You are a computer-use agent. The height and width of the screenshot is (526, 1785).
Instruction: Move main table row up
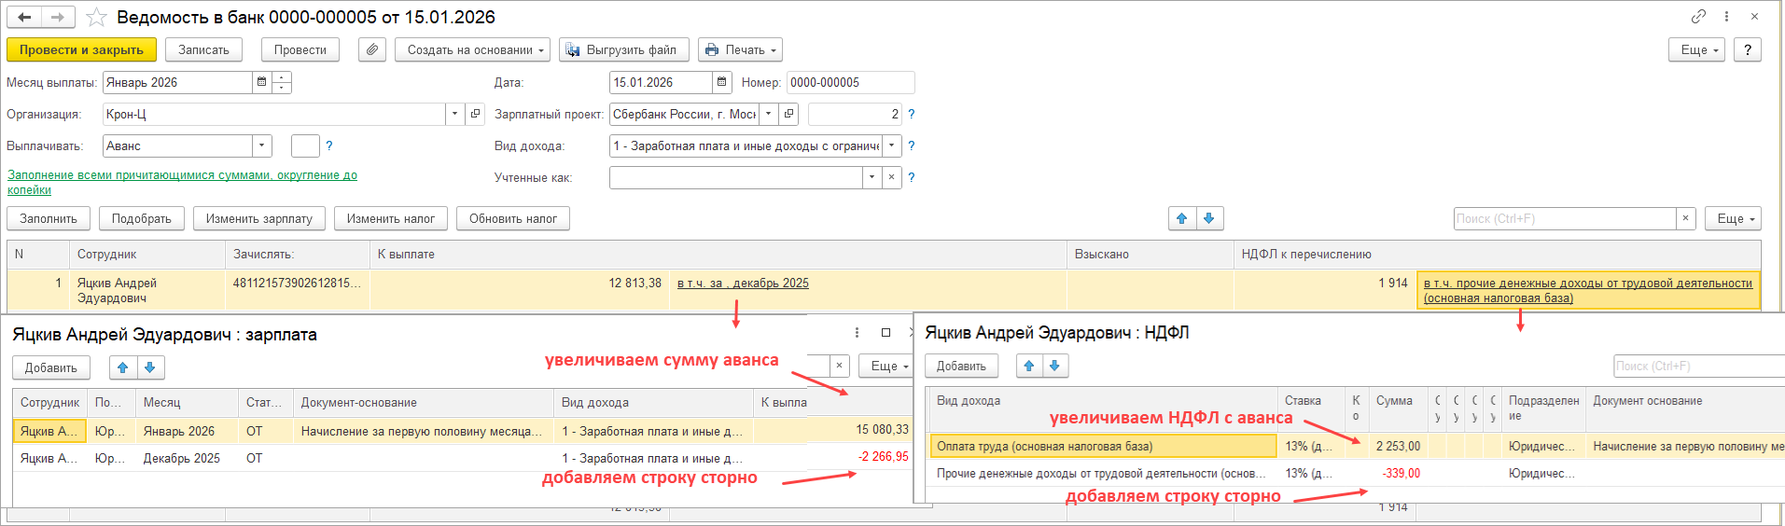pos(1182,218)
